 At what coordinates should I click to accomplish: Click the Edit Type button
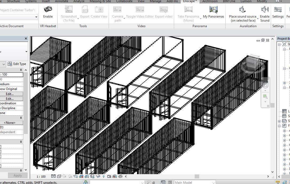(17, 64)
